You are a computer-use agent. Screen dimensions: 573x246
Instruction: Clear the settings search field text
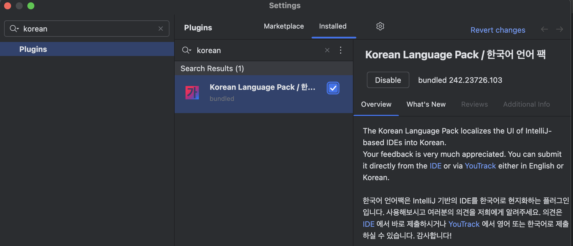pos(161,29)
